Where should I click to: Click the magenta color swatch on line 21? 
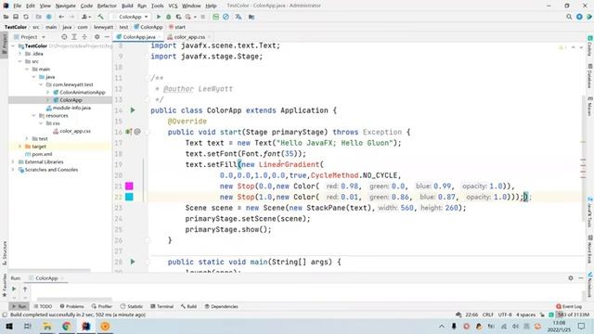129,186
